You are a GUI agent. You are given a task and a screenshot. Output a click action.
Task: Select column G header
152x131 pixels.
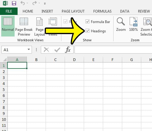[131, 60]
